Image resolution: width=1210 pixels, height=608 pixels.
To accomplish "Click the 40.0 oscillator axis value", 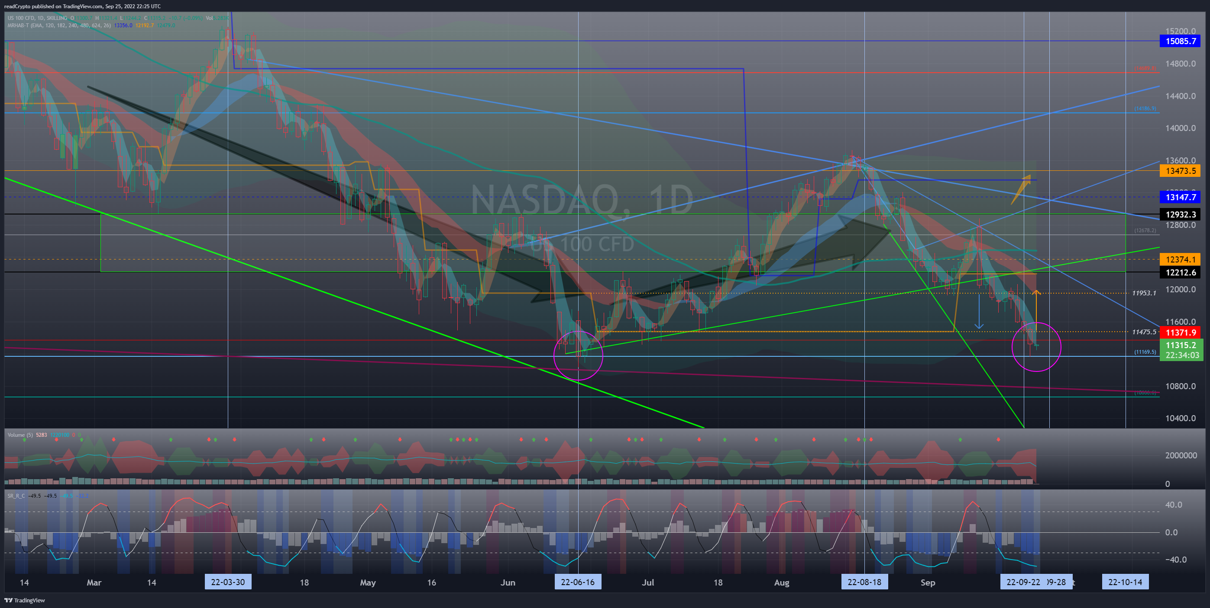I will tap(1173, 505).
